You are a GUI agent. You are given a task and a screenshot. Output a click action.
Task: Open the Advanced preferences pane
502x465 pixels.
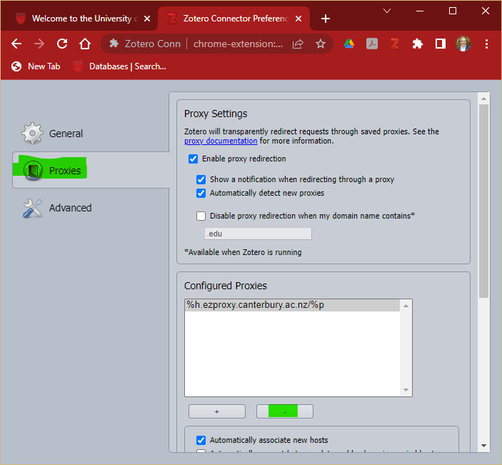click(57, 208)
